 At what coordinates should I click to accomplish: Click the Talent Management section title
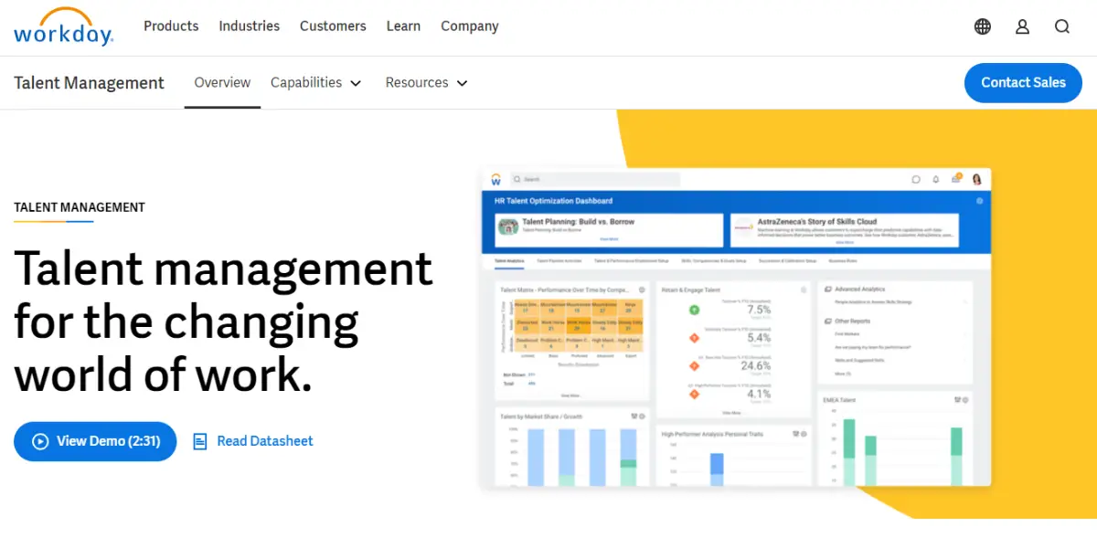[89, 82]
